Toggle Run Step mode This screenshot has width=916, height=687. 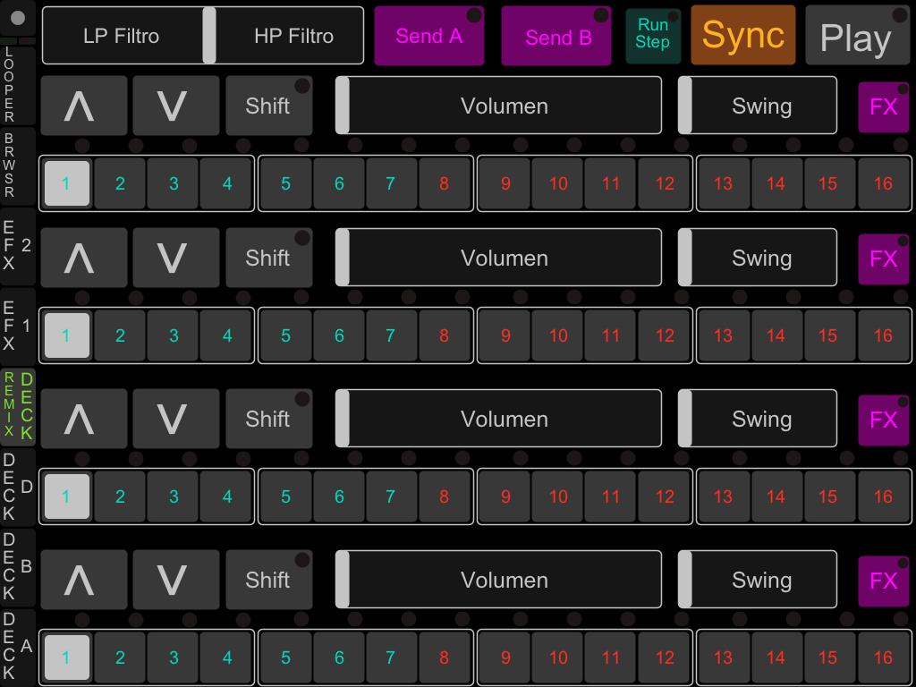[x=653, y=36]
